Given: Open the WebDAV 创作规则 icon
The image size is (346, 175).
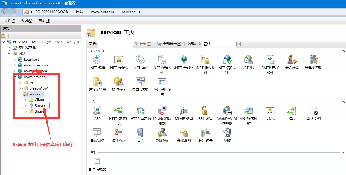Looking at the screenshot, I should tap(227, 111).
